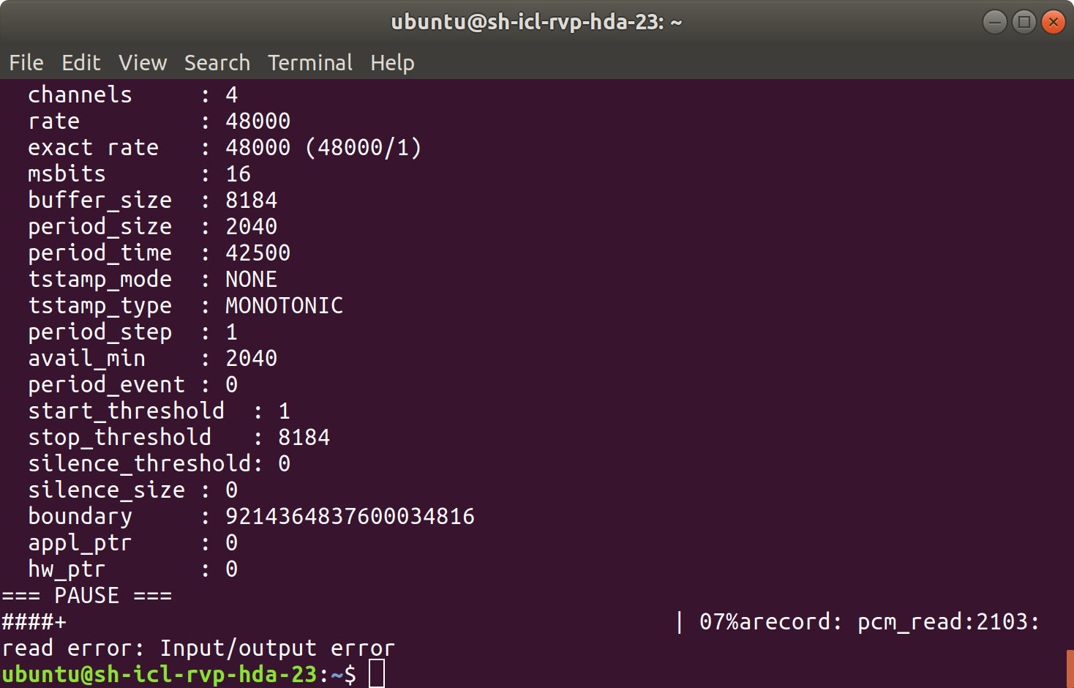This screenshot has width=1074, height=688.
Task: Click the 'silence_size' label
Action: (x=107, y=490)
